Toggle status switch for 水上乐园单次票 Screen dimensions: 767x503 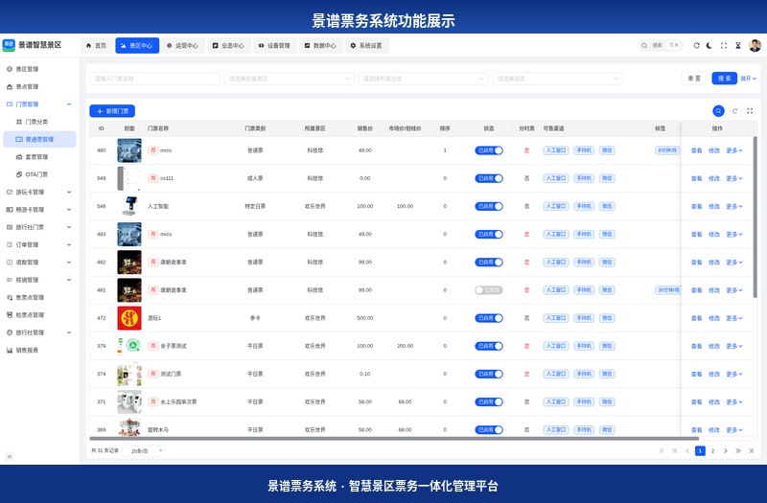[x=489, y=401]
